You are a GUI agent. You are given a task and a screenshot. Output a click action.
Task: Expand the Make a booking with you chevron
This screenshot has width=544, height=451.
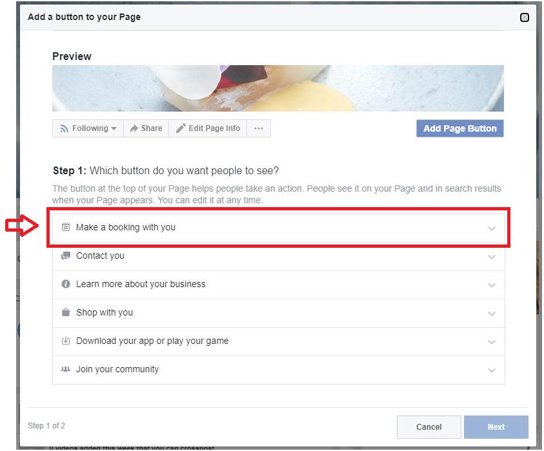point(492,228)
